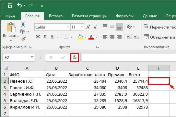This screenshot has width=176, height=117.
Task: Select cell with Иванов Г.О
Action: (x=27, y=81)
